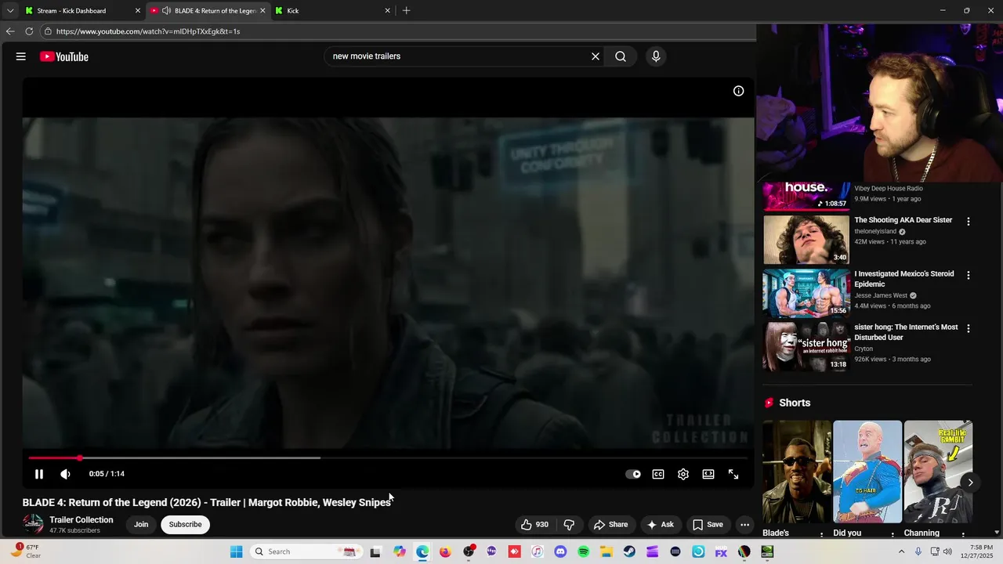Click the magnifier search button
This screenshot has width=1003, height=564.
click(x=621, y=56)
